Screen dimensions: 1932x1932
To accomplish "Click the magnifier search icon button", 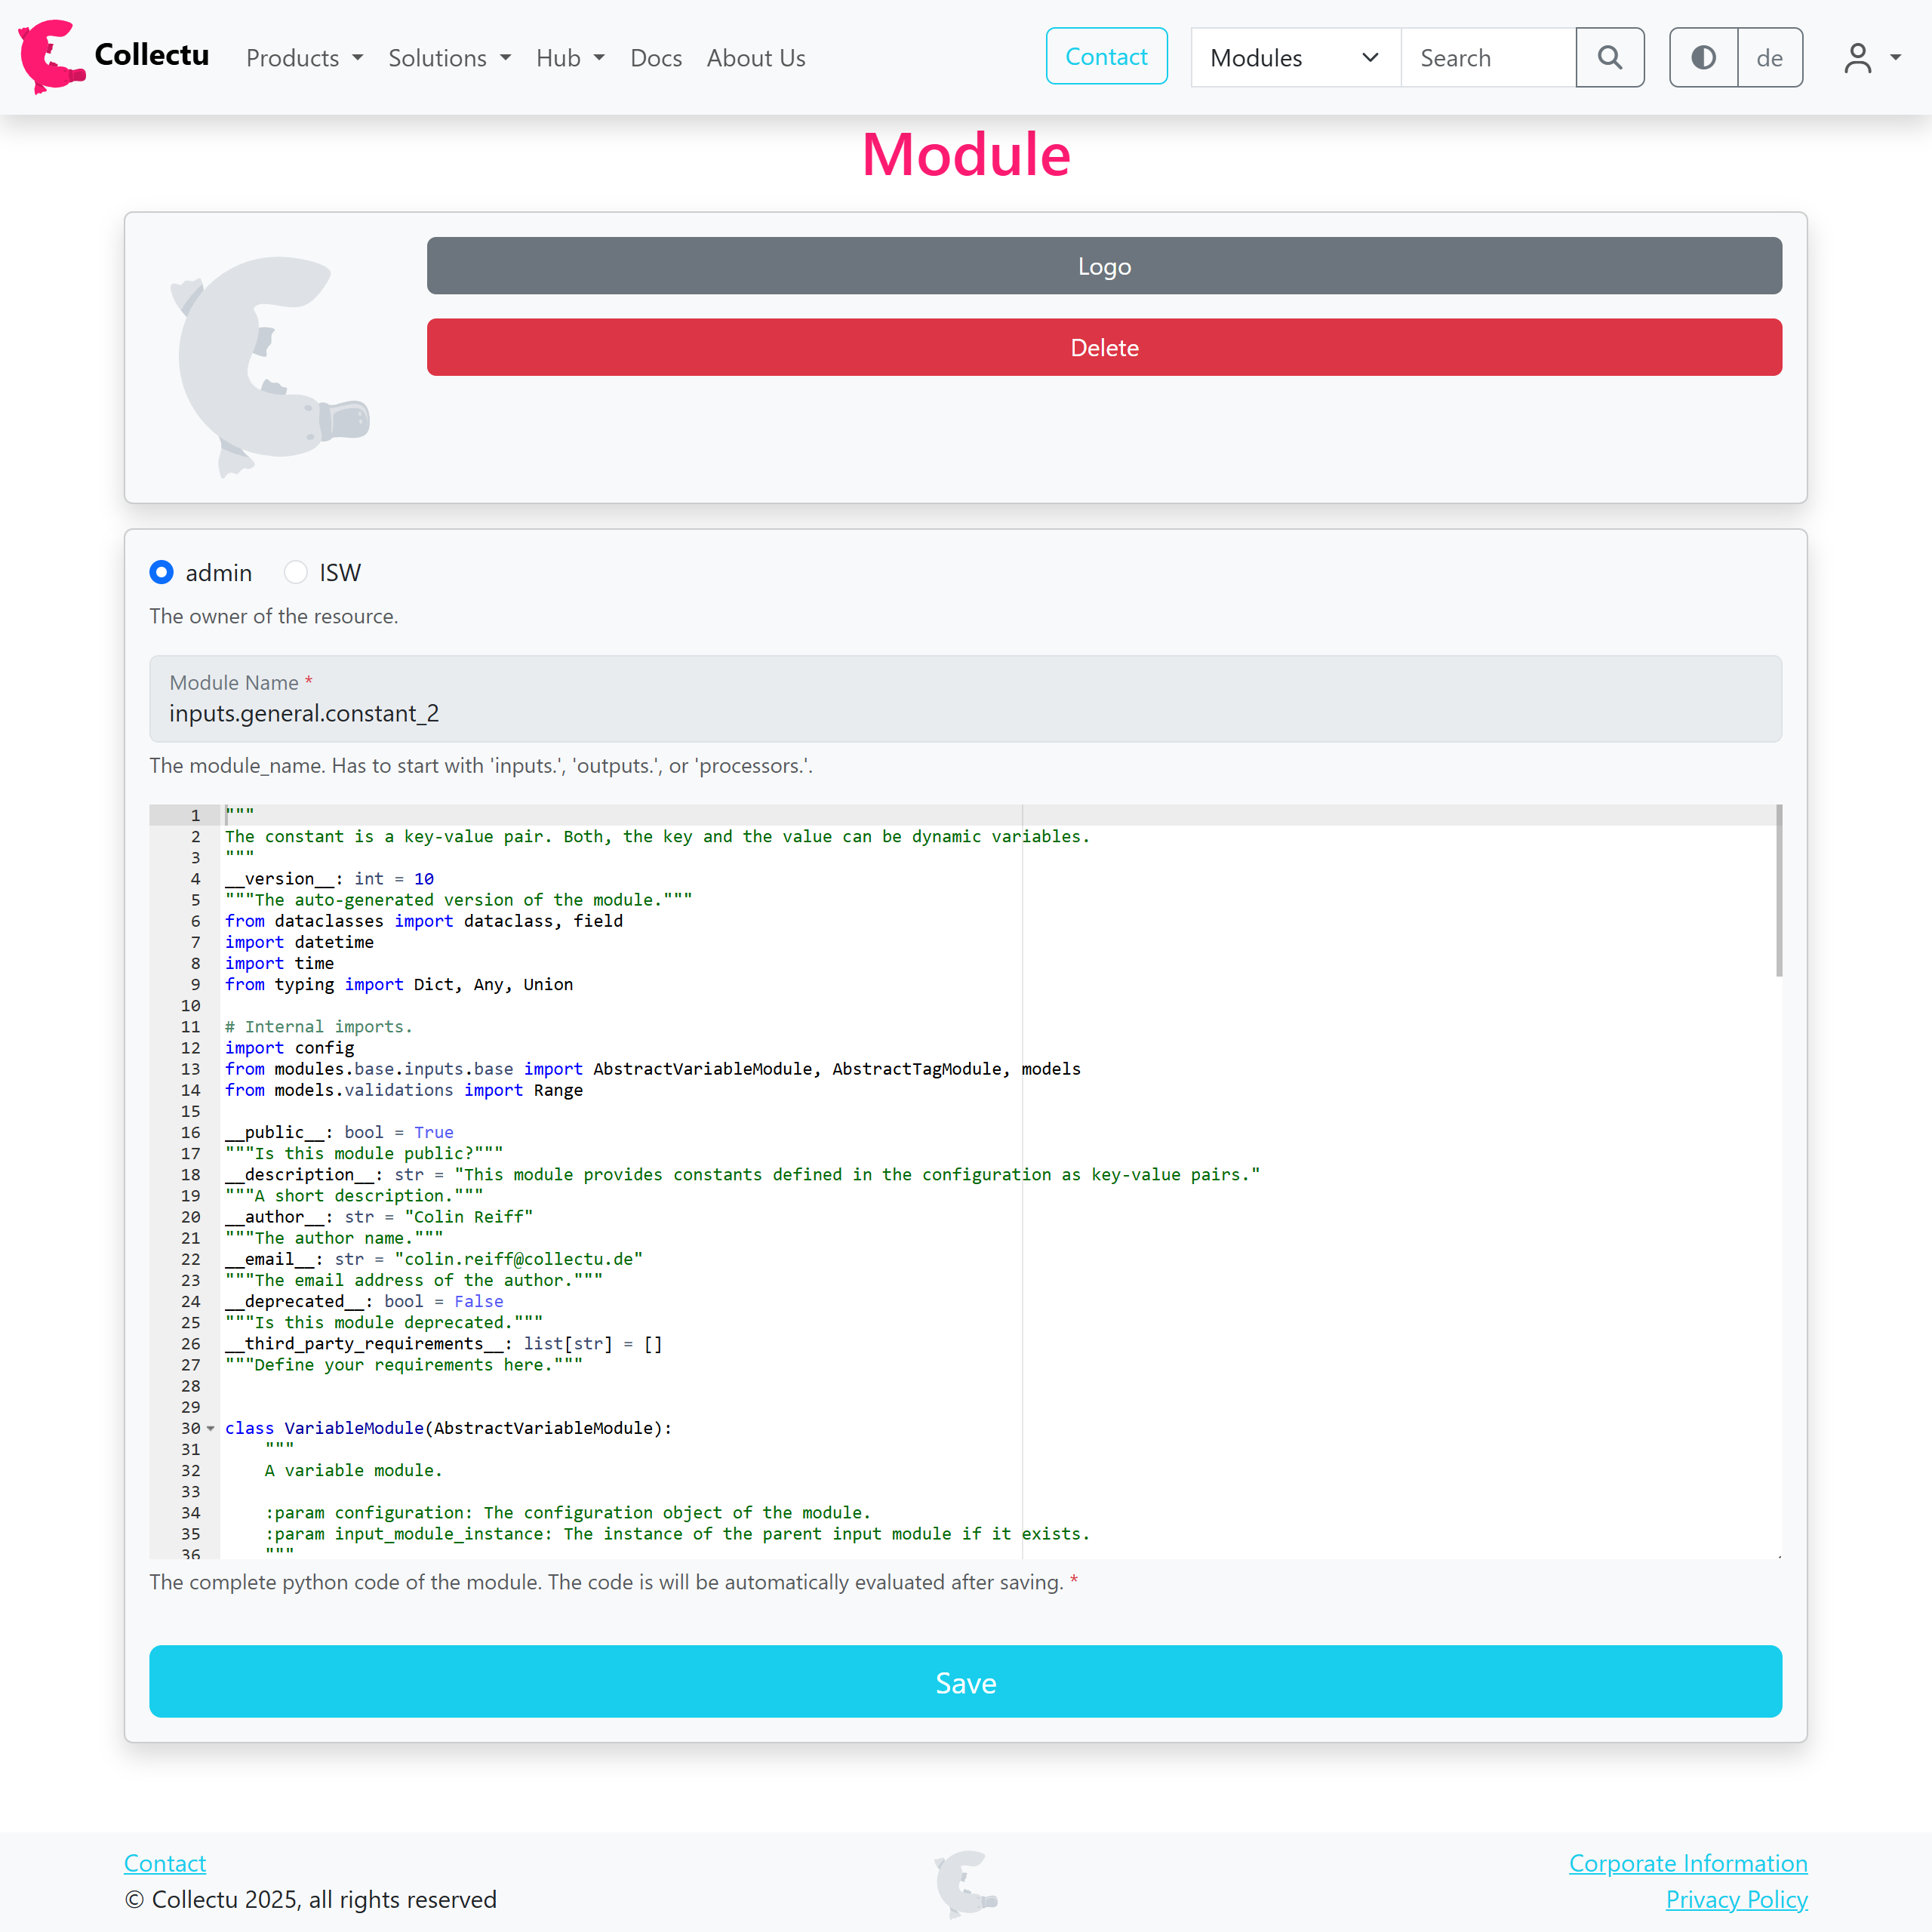I will pos(1609,58).
